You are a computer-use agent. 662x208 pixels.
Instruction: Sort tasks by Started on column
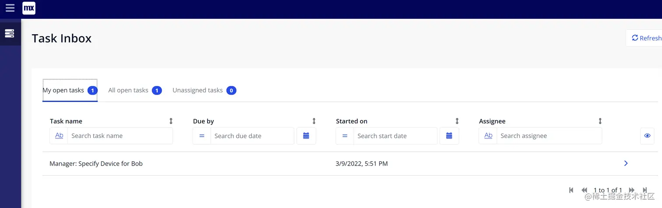coord(457,121)
